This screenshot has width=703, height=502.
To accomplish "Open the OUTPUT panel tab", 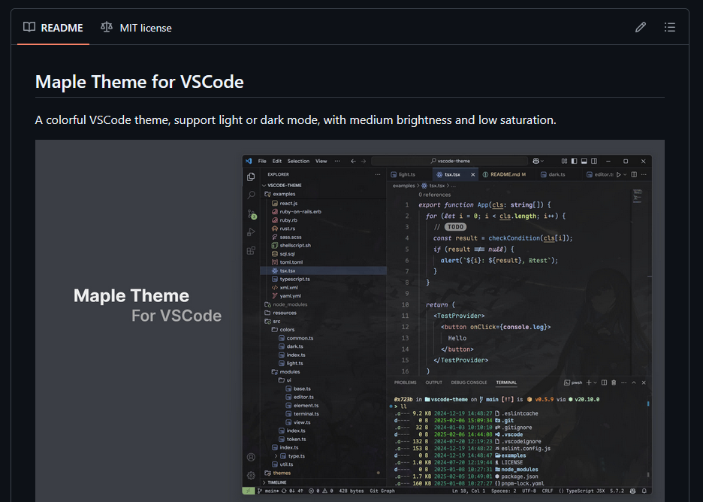I will [x=433, y=383].
